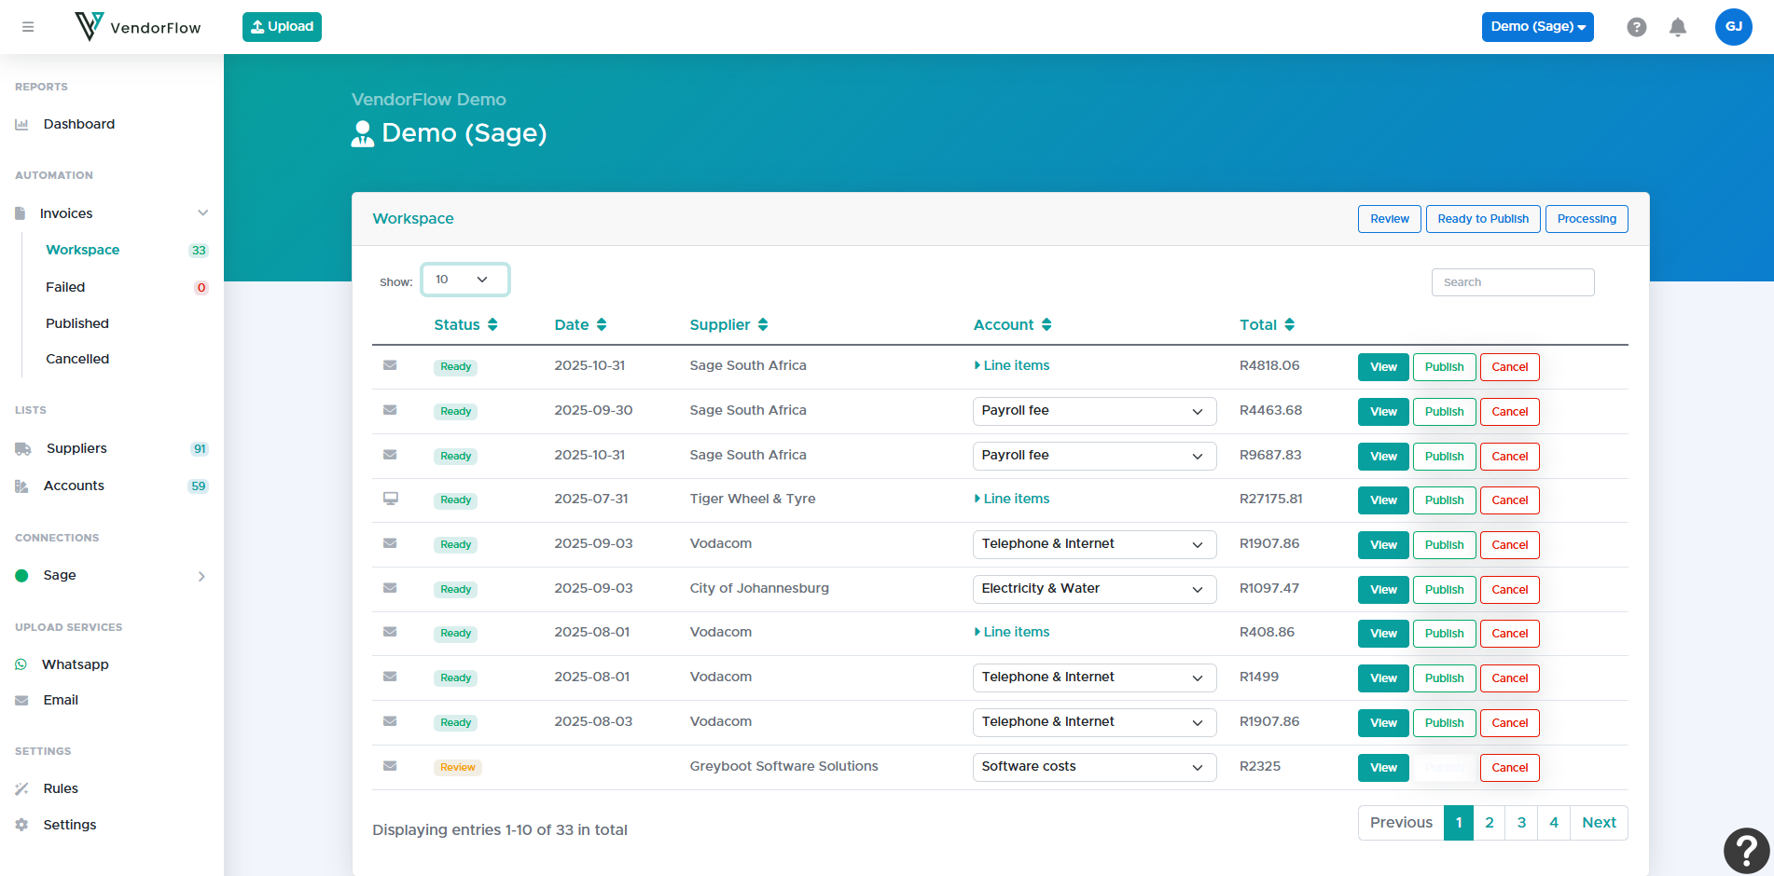Click the Workspace 33 count badge
This screenshot has height=876, width=1774.
coord(199,251)
